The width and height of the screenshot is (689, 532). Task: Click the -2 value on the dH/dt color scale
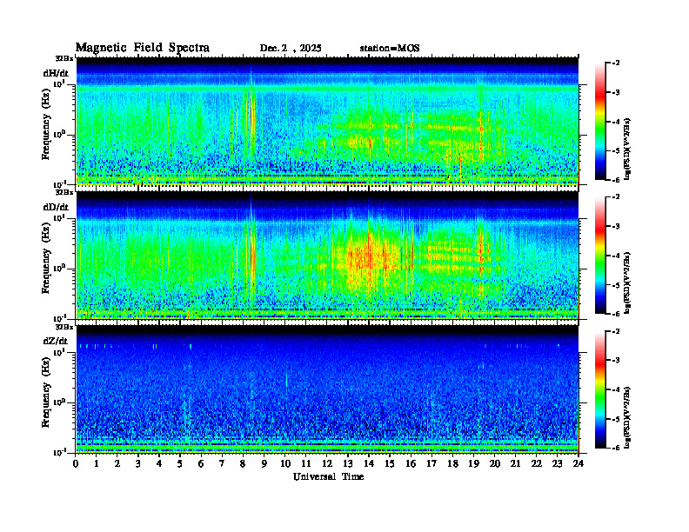coord(616,63)
